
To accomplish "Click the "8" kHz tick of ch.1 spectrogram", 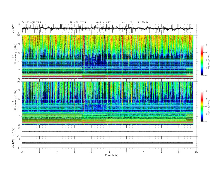I will tap(19, 44).
